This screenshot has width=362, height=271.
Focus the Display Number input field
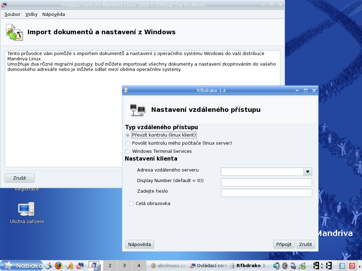[267, 182]
